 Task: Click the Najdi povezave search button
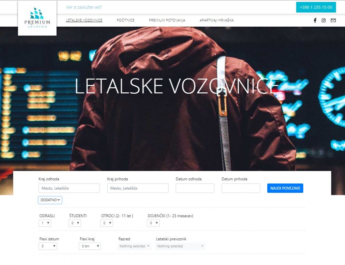(x=285, y=188)
